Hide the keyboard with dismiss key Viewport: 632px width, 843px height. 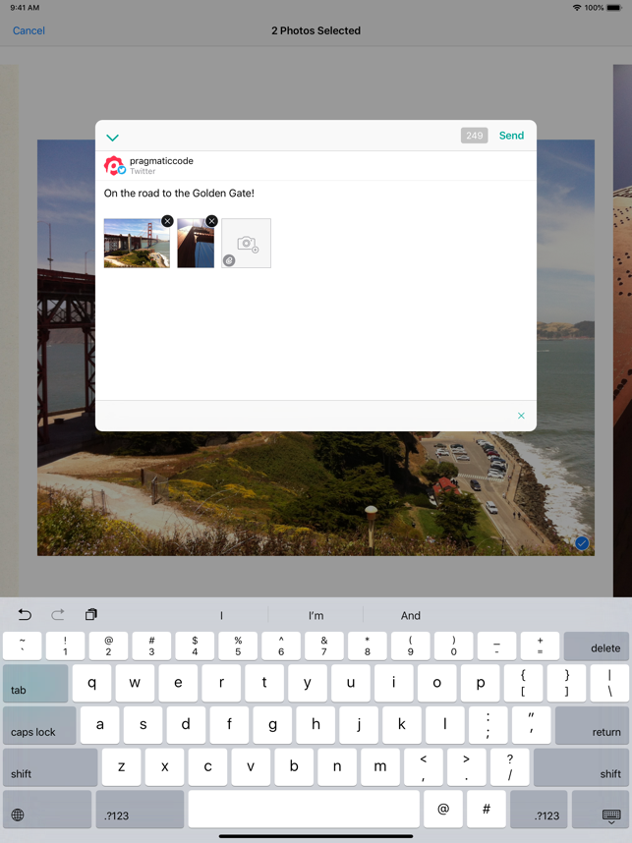(601, 810)
